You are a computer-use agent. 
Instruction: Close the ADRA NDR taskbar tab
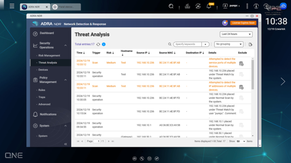pos(46,7)
